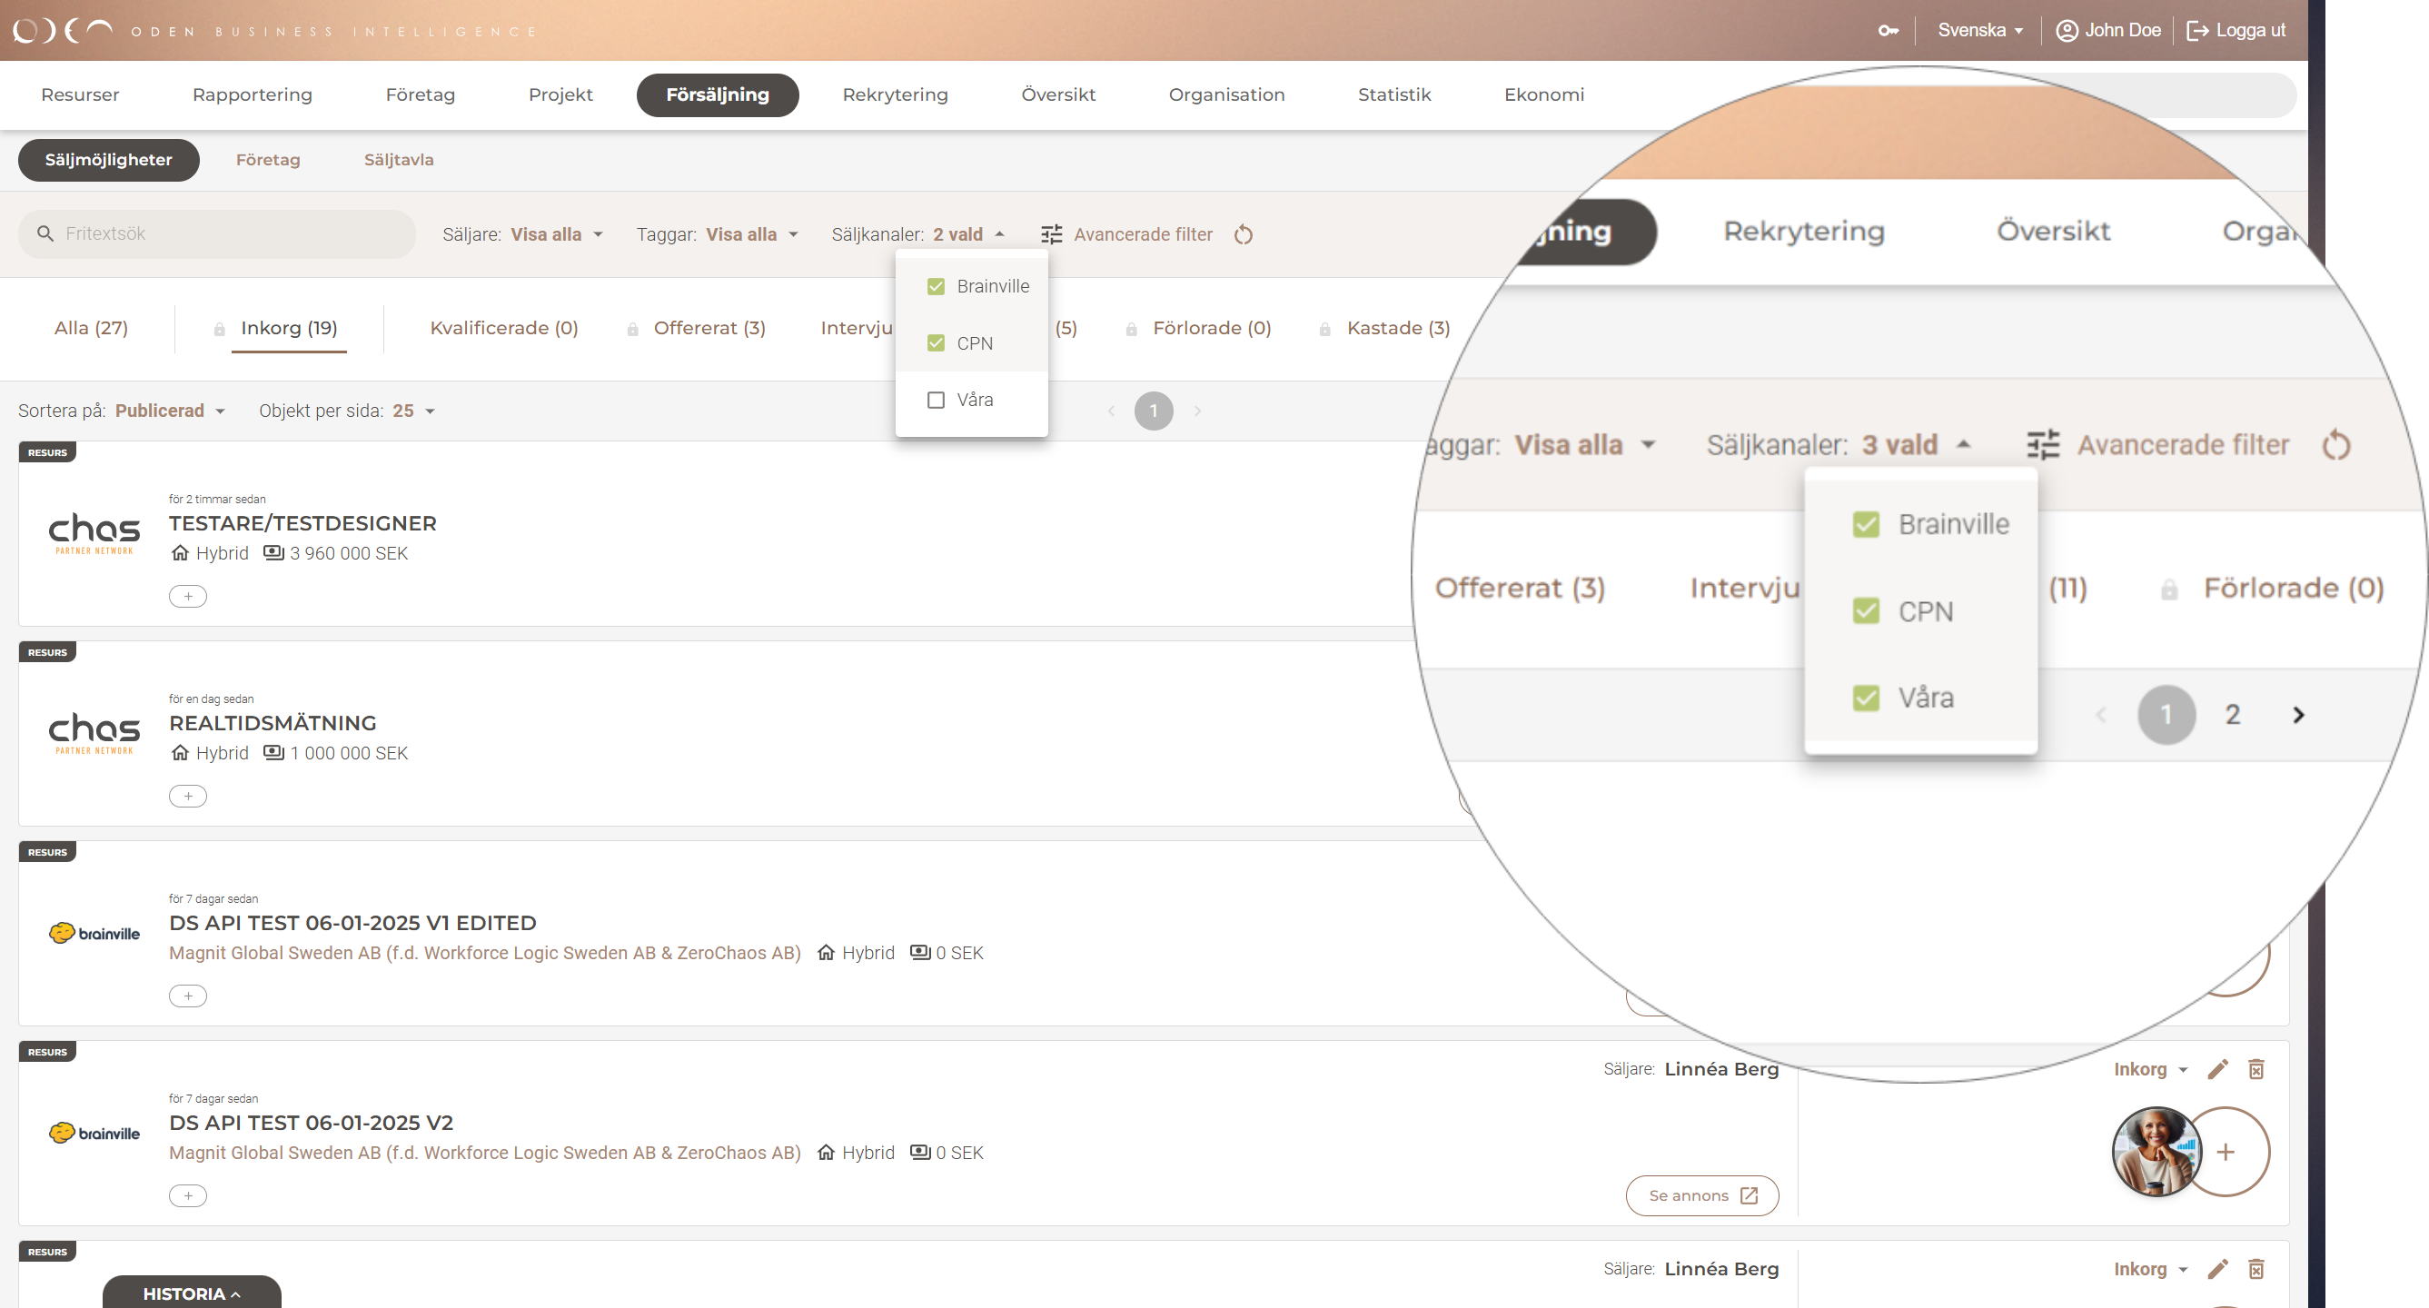Open the Kastade (3) status tab
The height and width of the screenshot is (1308, 2429).
(x=1398, y=327)
